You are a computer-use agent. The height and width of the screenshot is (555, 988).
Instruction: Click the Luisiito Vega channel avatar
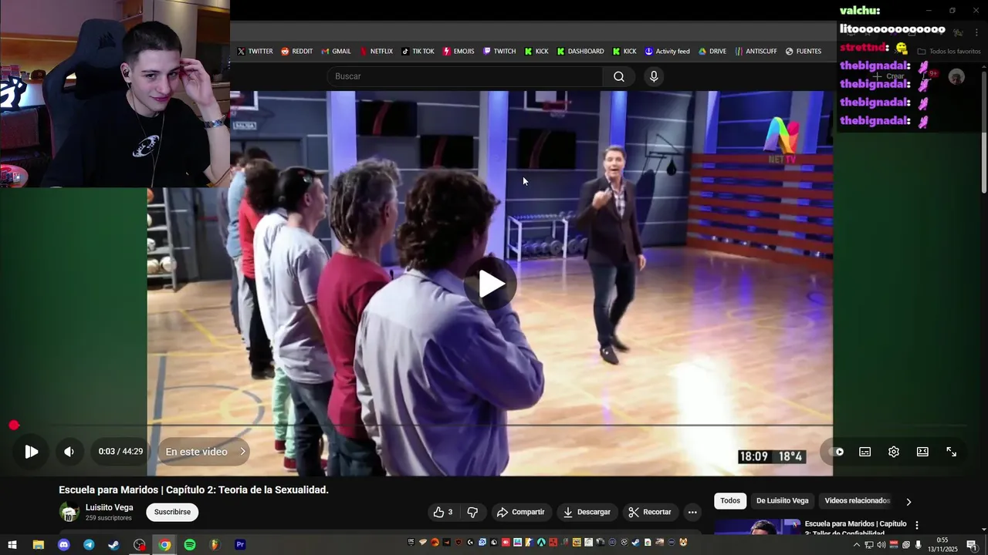pyautogui.click(x=69, y=512)
